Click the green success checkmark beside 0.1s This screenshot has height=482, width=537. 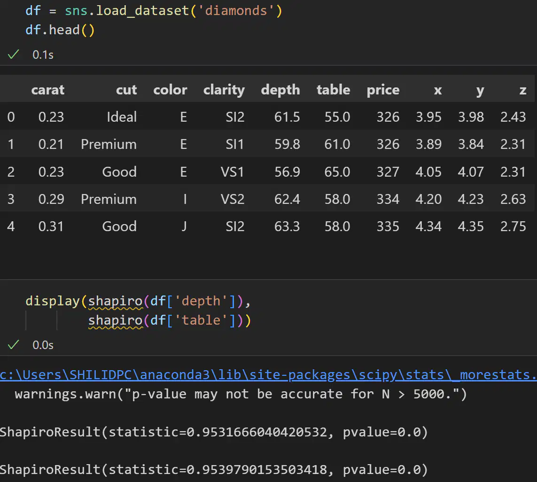click(13, 54)
